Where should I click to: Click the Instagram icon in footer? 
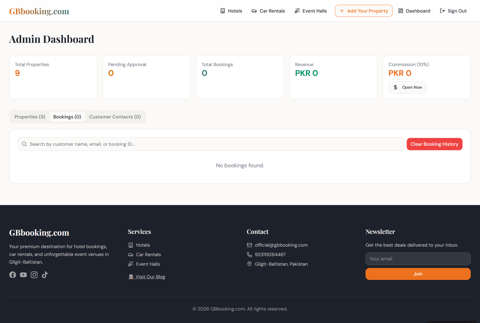point(34,275)
